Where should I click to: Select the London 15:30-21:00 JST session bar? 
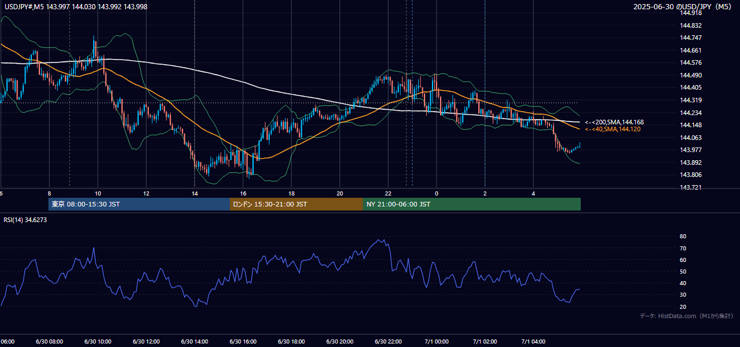(x=296, y=204)
